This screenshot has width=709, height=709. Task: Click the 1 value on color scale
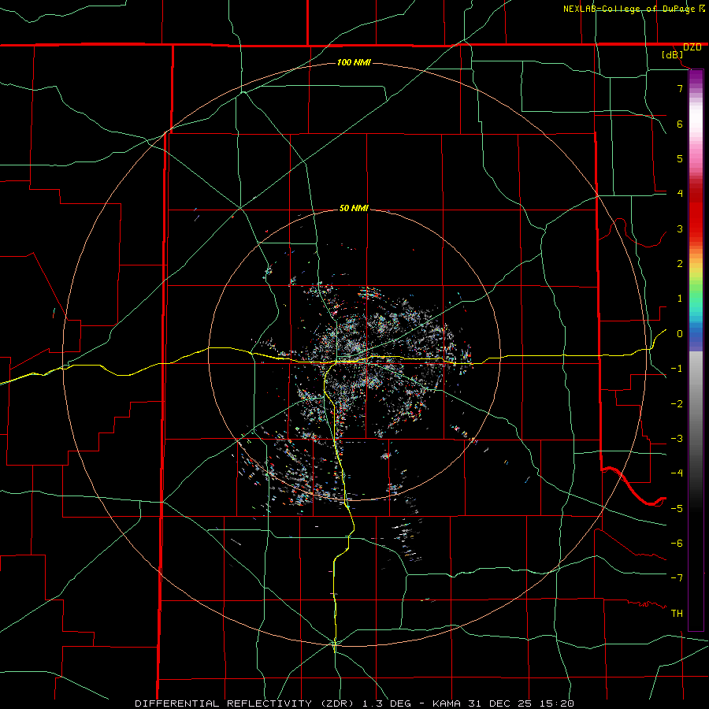pyautogui.click(x=680, y=298)
